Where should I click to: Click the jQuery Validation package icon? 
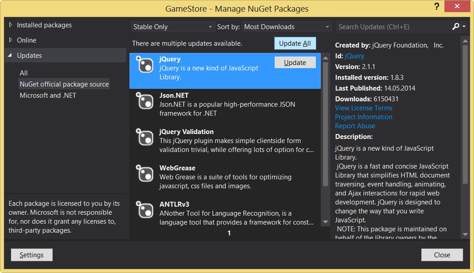(145, 137)
